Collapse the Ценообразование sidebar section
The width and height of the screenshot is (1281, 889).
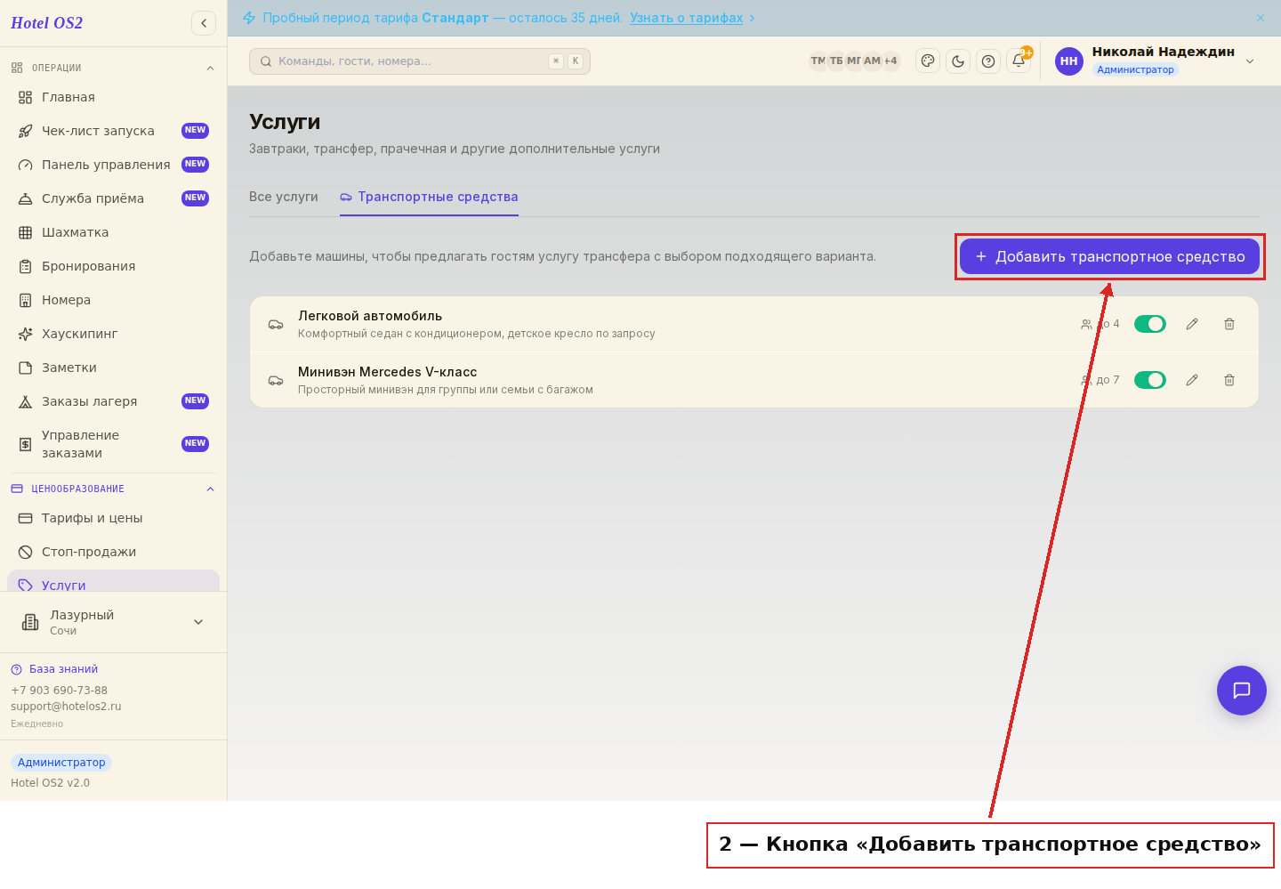point(210,489)
